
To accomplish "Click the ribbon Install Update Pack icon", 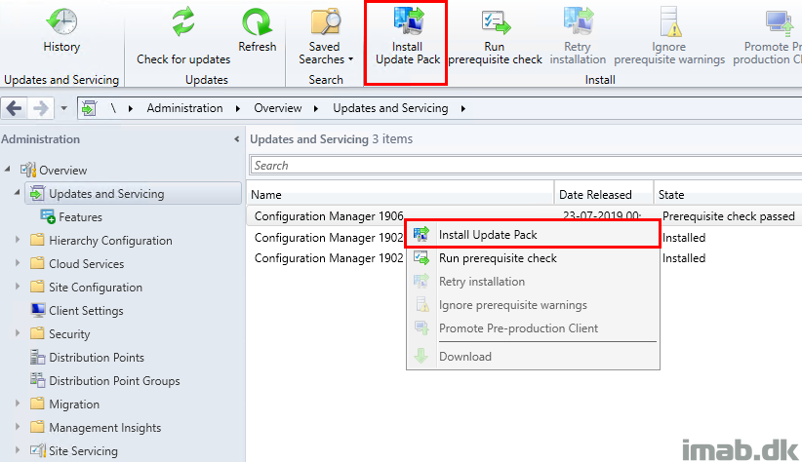I will tap(409, 21).
